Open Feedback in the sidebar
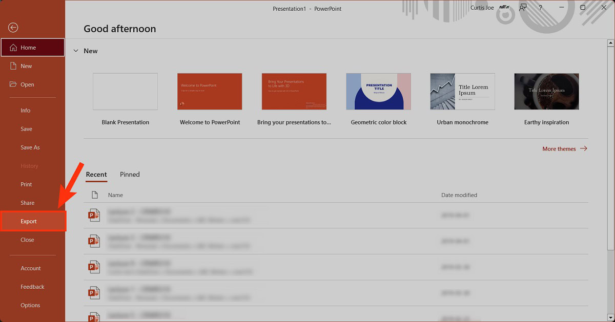The height and width of the screenshot is (322, 615). tap(32, 287)
